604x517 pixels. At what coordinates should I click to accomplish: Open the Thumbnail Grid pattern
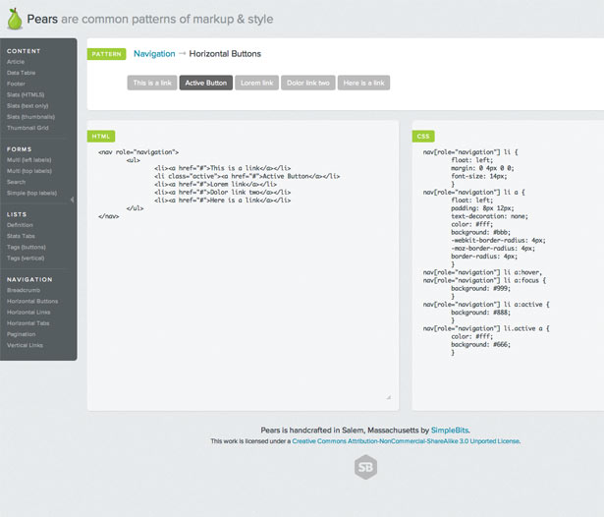[x=27, y=128]
